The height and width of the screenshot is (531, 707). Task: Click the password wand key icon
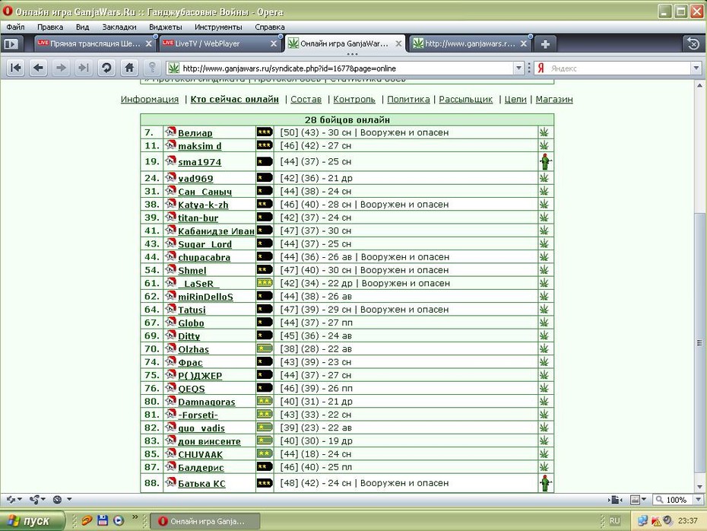[x=152, y=68]
